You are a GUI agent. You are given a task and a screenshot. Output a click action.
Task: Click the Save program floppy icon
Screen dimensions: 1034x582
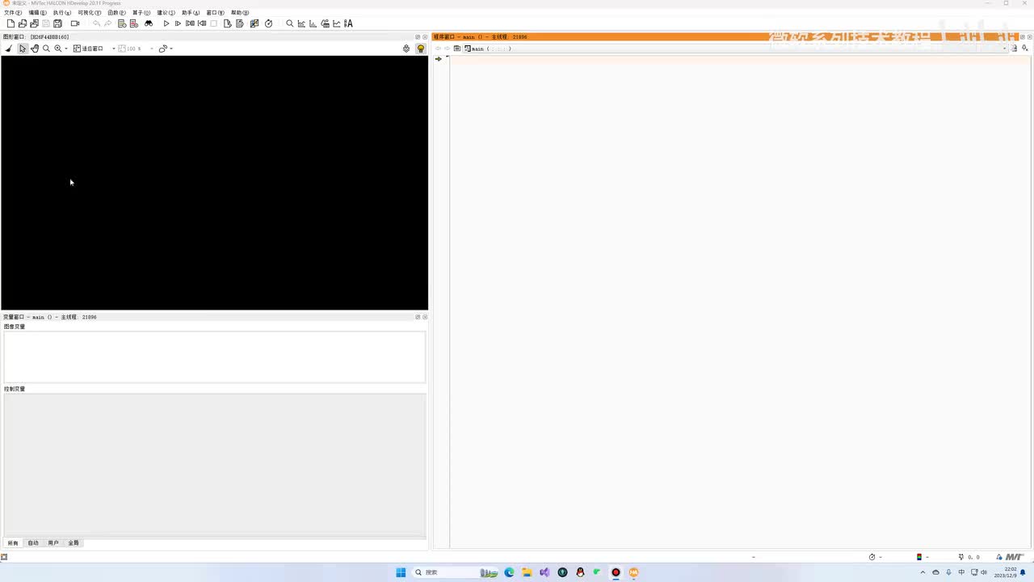pyautogui.click(x=46, y=24)
